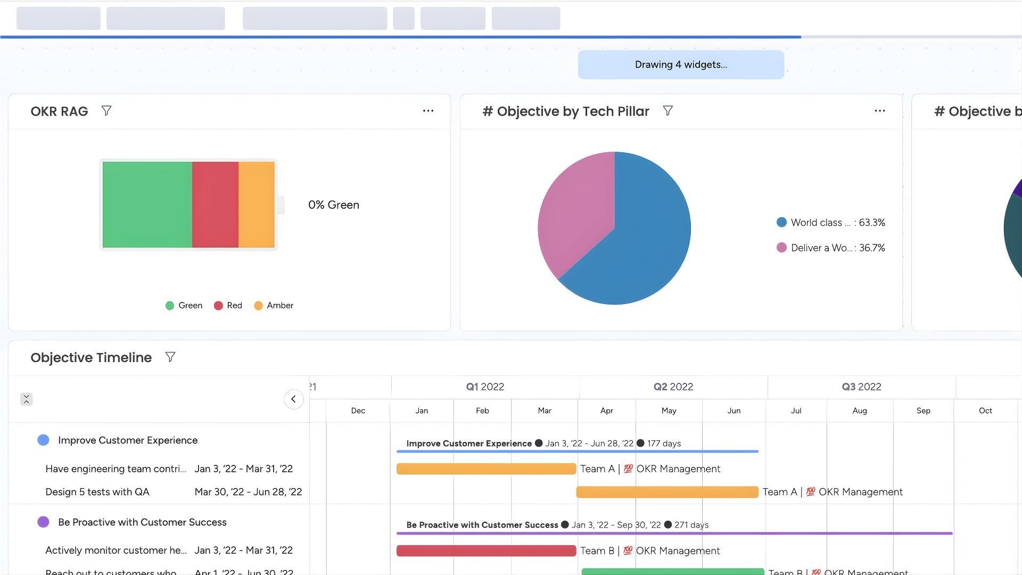Image resolution: width=1022 pixels, height=575 pixels.
Task: Expand Improve Customer Experience group
Action: [x=127, y=440]
